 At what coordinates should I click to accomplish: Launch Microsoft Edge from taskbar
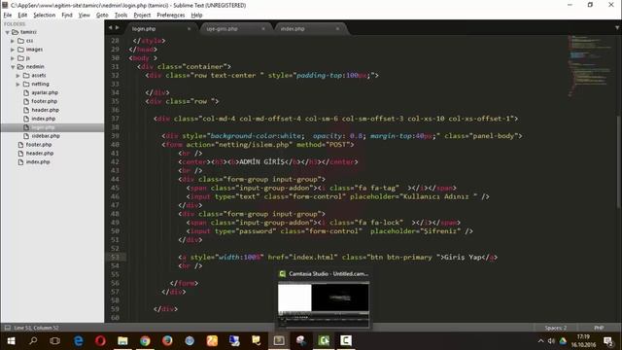pyautogui.click(x=79, y=340)
